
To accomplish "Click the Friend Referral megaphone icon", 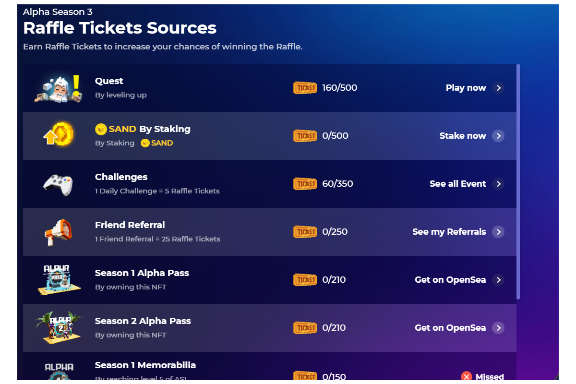I will [58, 232].
